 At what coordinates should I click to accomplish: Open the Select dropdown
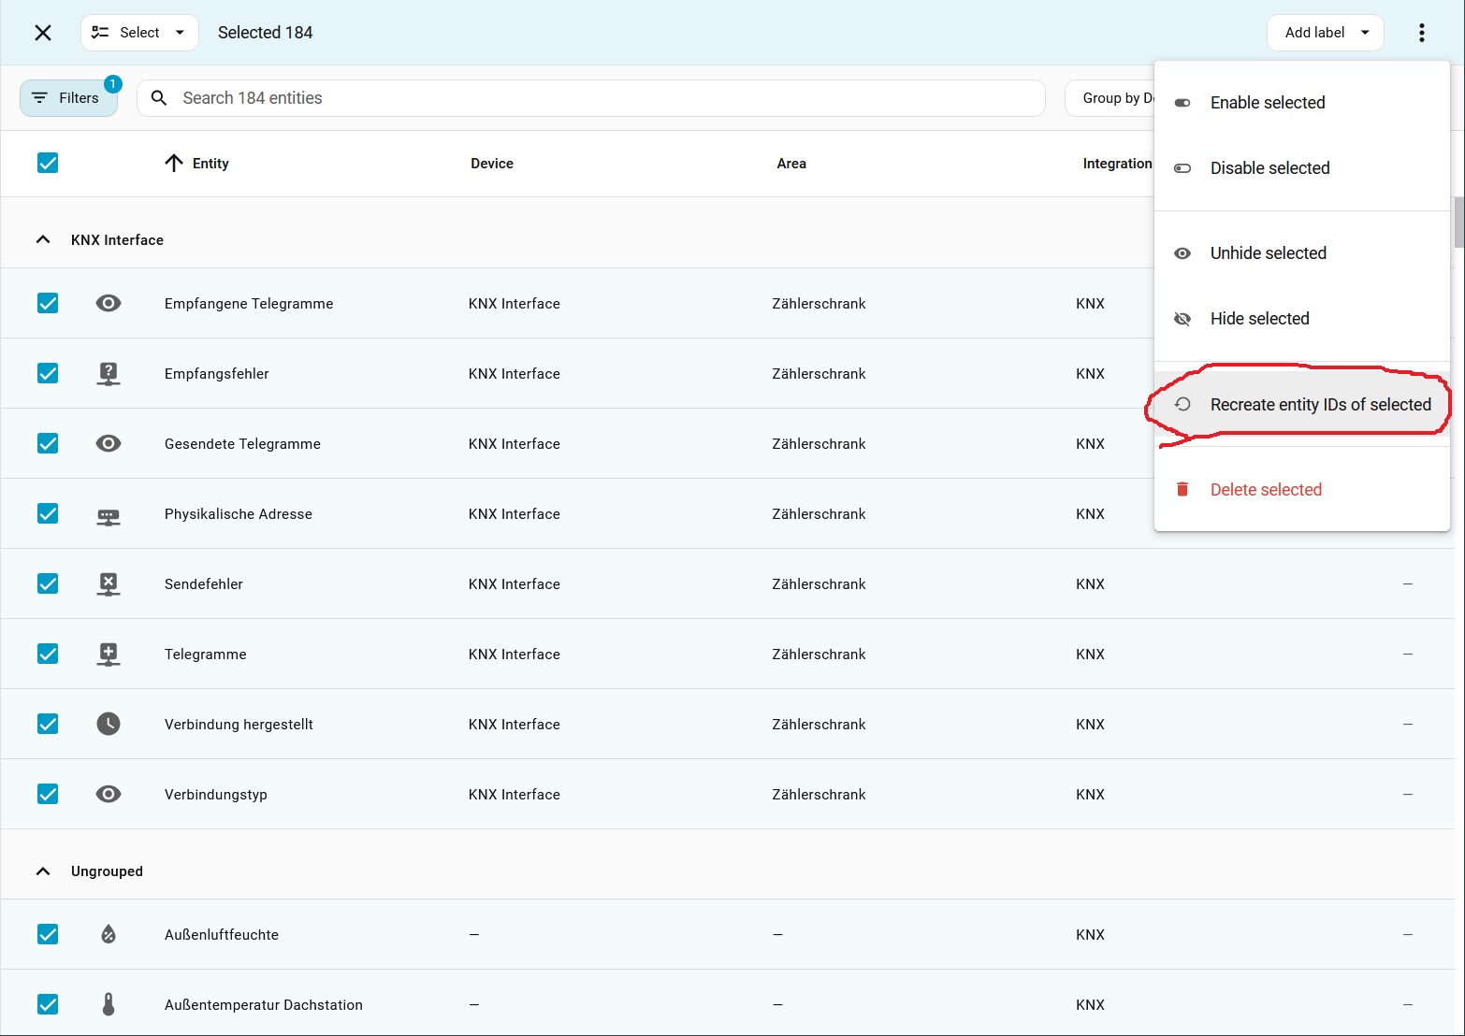click(x=139, y=33)
